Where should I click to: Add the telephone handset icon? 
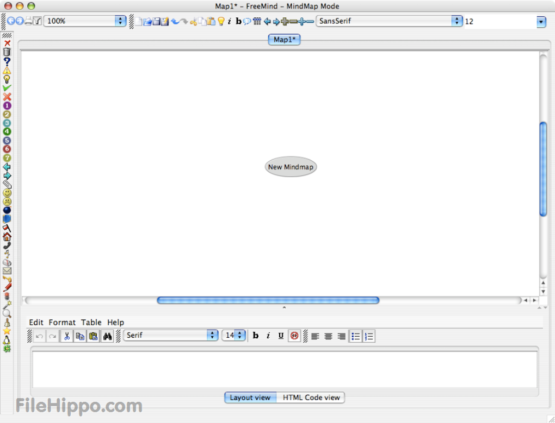[x=7, y=245]
